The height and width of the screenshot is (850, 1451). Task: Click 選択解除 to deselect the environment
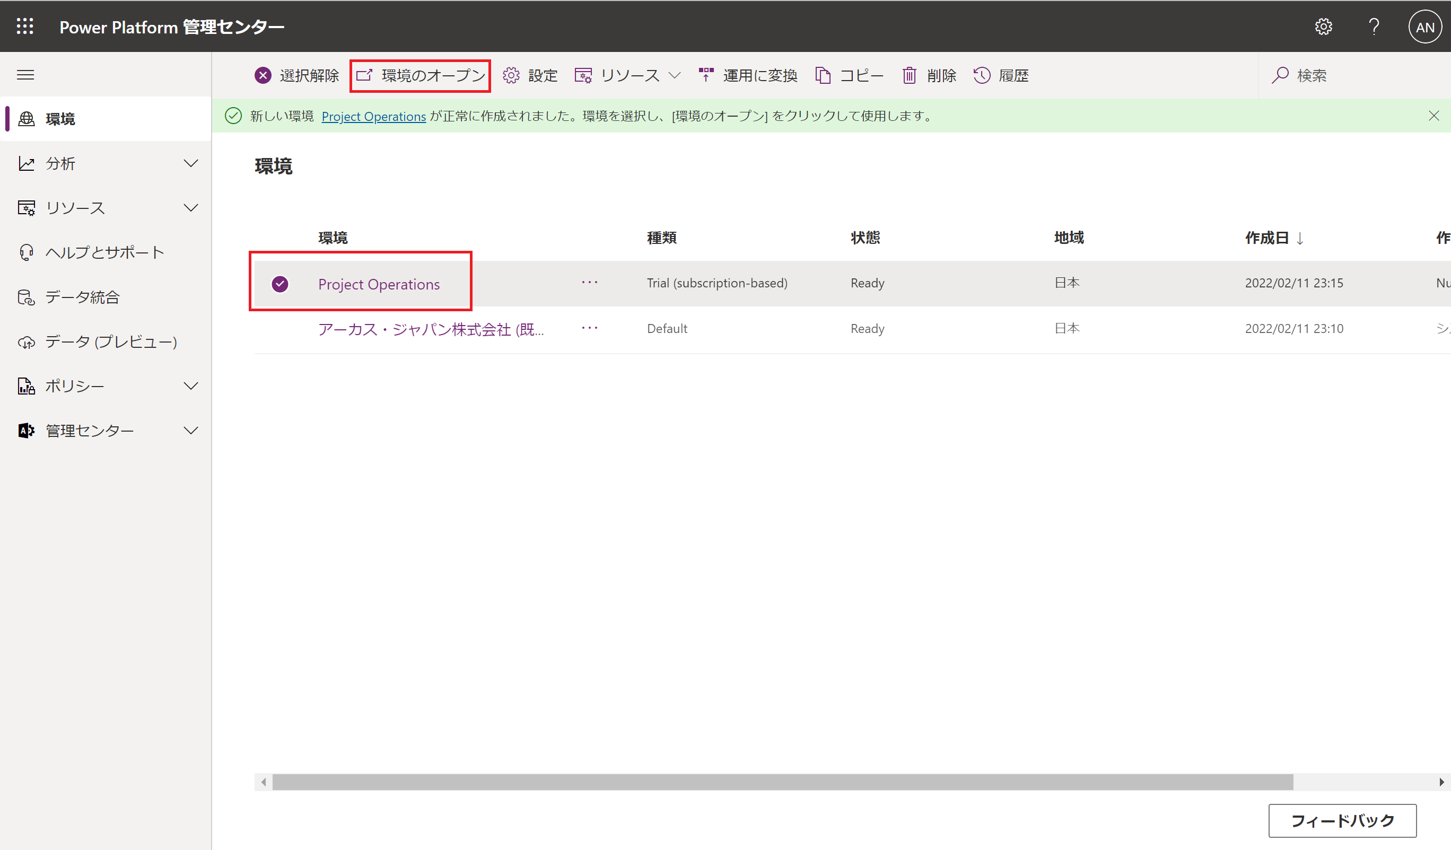point(297,75)
